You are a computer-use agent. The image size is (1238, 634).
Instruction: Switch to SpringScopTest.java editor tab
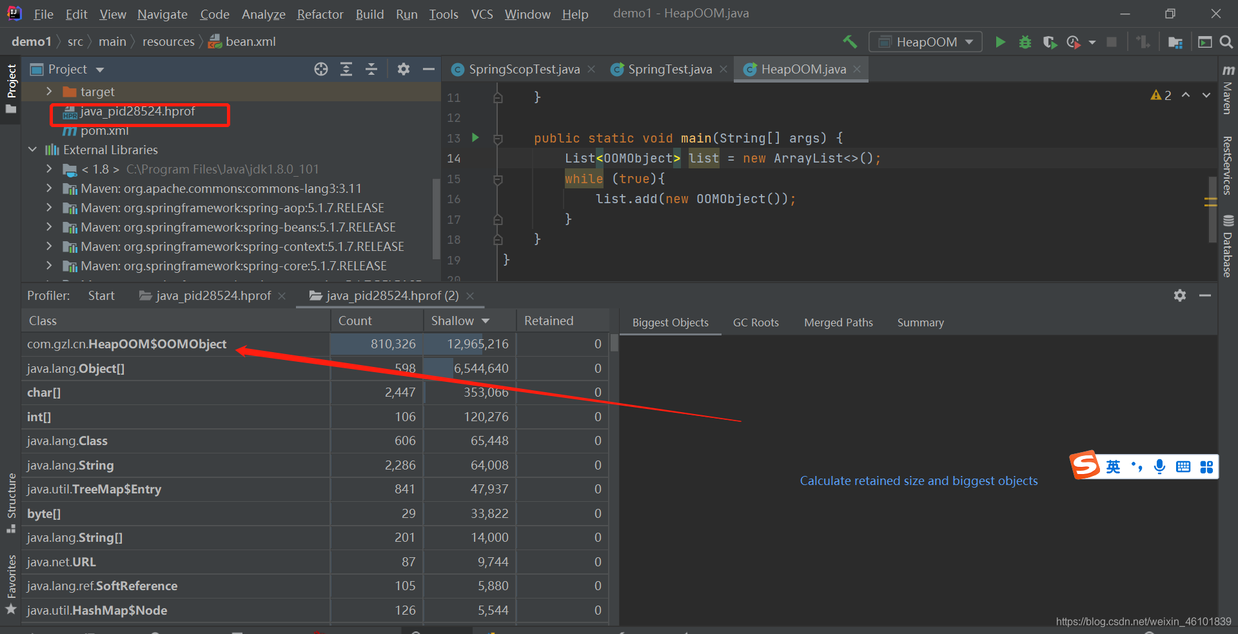tap(524, 69)
